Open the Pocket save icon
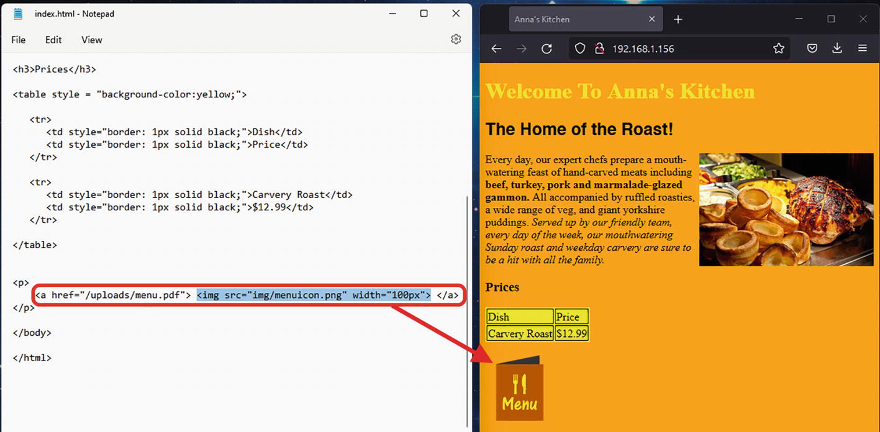 [x=812, y=49]
